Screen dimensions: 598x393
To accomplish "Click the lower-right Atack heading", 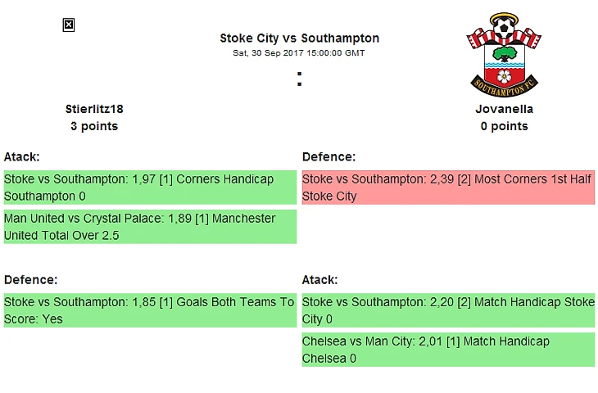I will pyautogui.click(x=319, y=279).
